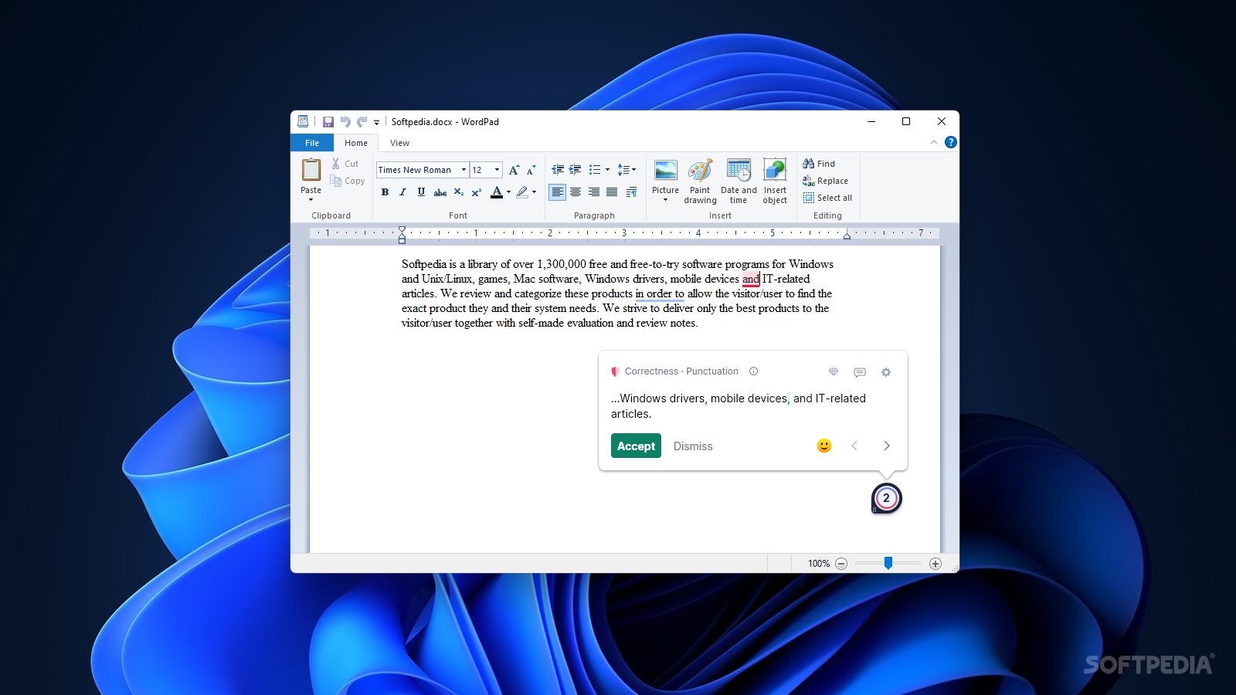Apply text highlight color marker
Screen dimensions: 1236x695
click(x=522, y=192)
